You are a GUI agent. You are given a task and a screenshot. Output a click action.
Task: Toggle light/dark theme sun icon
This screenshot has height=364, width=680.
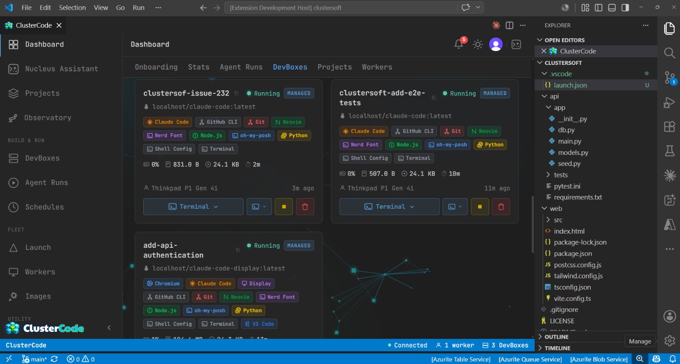[478, 44]
